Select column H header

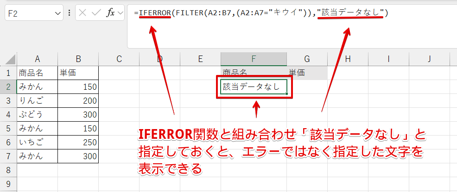(348, 59)
